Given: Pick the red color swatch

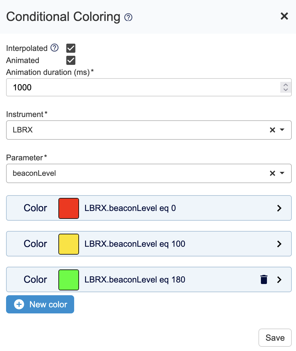Looking at the screenshot, I should click(x=69, y=208).
